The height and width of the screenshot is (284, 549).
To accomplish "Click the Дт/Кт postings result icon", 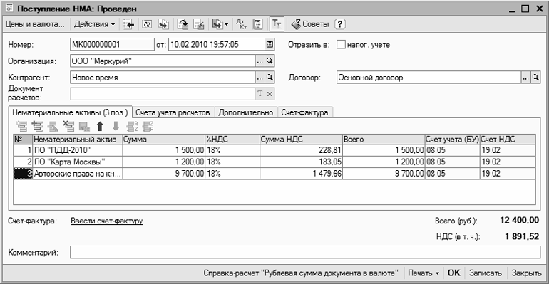I will [x=241, y=24].
